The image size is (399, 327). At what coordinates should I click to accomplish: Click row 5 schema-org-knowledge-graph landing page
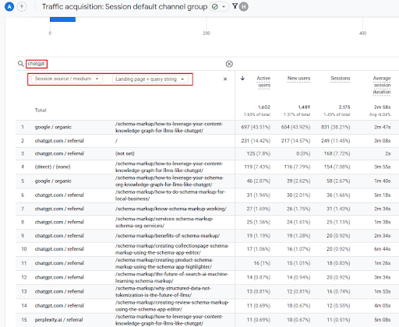point(169,181)
